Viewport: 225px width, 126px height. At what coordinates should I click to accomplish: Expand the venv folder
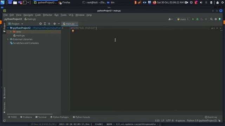pos(11,32)
